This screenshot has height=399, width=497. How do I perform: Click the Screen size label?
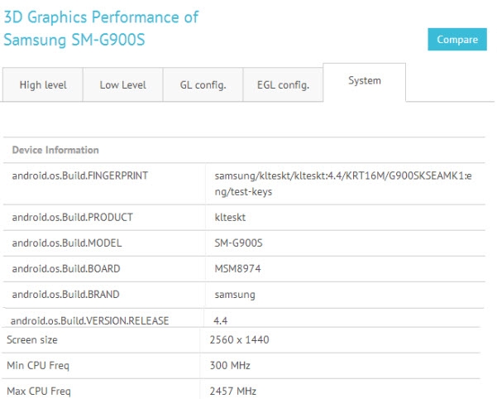point(32,339)
